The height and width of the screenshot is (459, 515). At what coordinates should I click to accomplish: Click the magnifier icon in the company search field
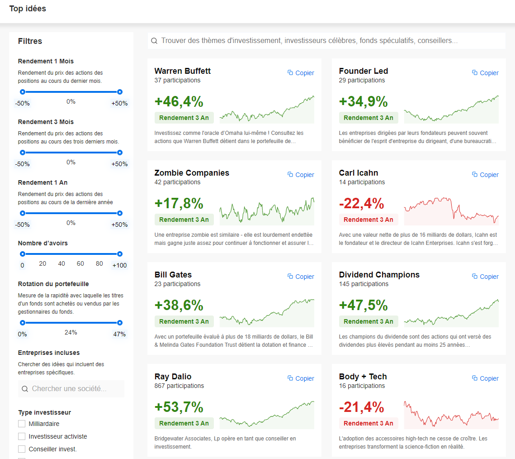pos(25,389)
